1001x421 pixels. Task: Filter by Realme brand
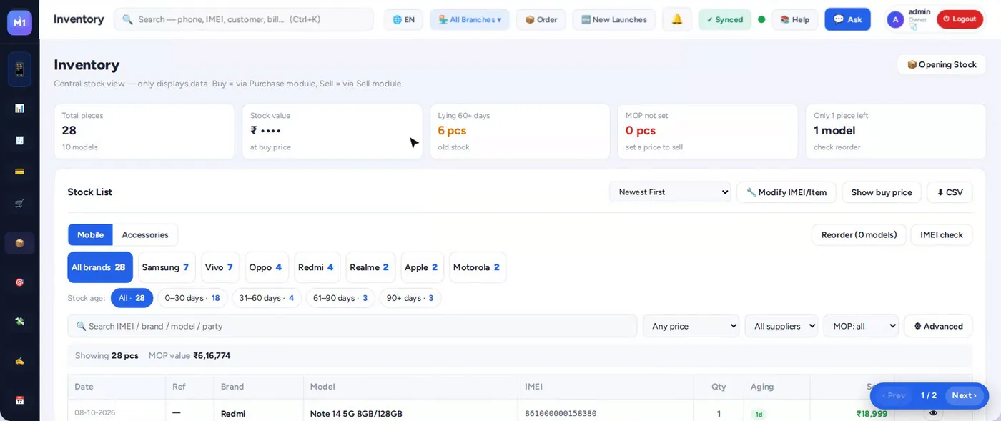(x=370, y=267)
